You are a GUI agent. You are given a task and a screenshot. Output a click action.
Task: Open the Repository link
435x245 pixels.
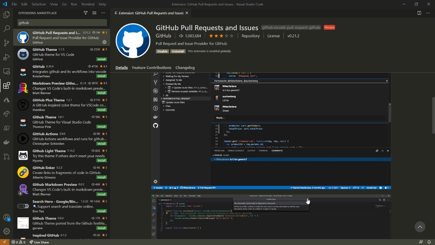(x=250, y=36)
